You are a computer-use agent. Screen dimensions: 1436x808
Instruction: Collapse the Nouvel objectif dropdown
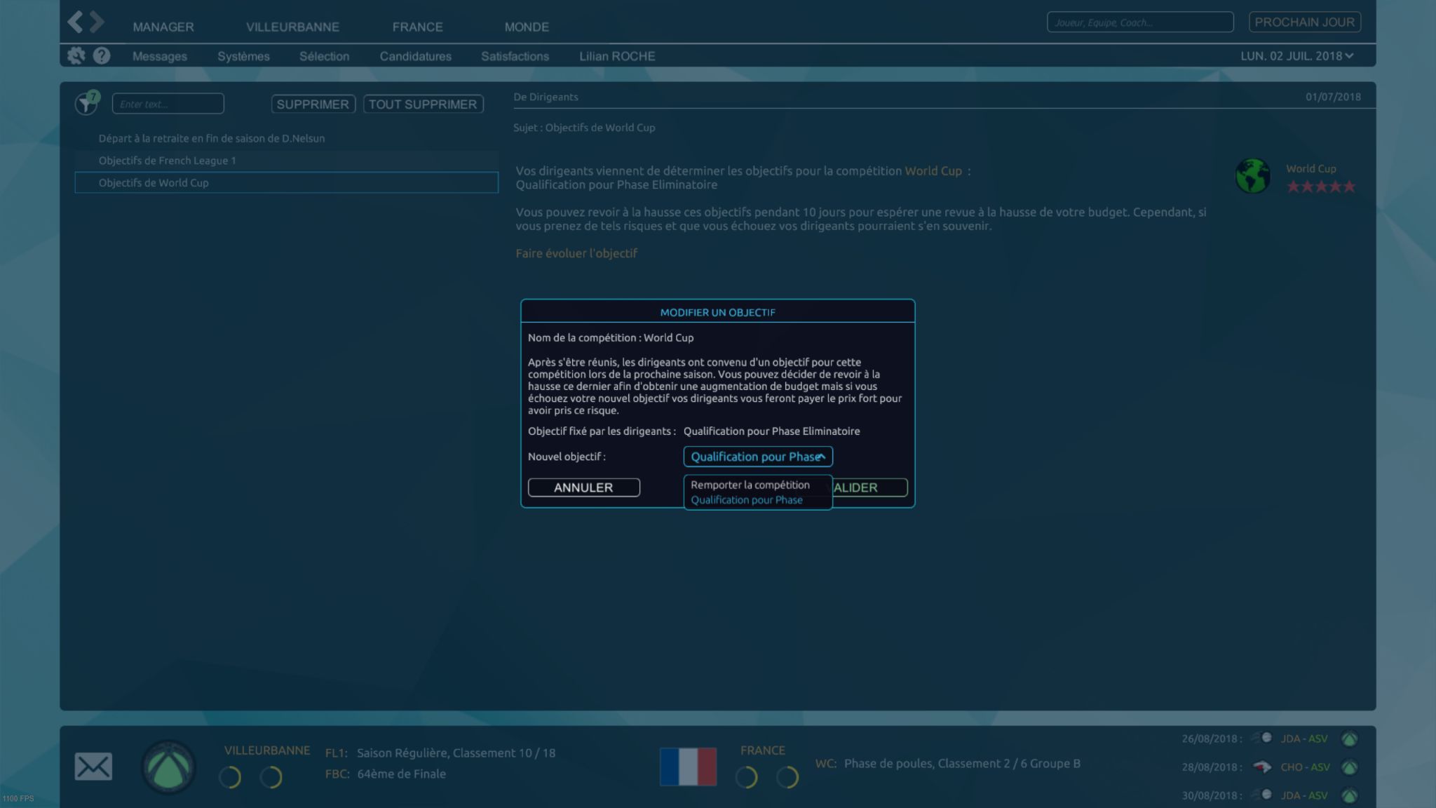(x=758, y=457)
